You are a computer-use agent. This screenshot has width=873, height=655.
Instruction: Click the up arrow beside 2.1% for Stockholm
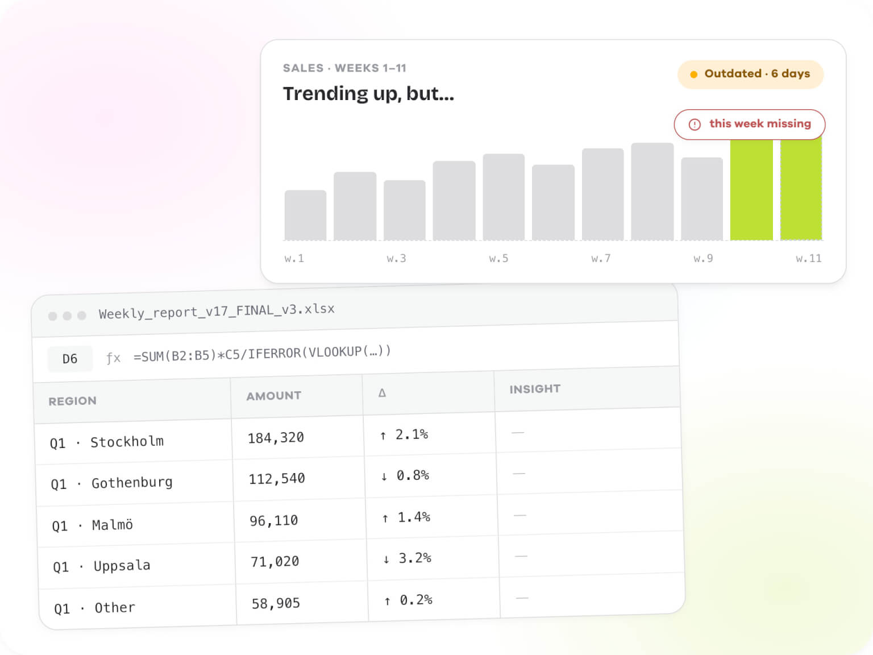pos(383,436)
